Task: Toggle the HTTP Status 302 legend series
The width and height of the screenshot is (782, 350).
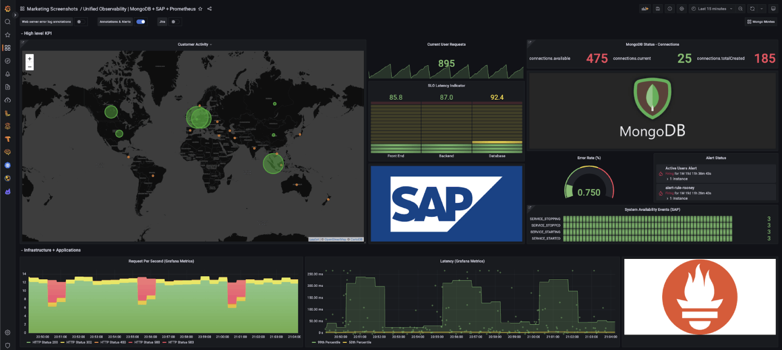Action: [x=77, y=342]
